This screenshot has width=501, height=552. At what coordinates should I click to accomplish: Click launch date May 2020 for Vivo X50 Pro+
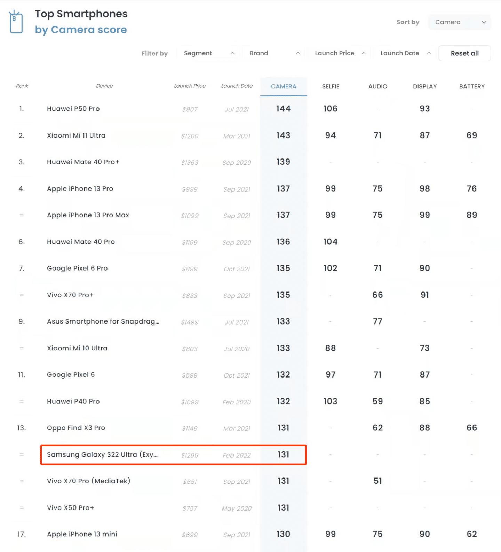(x=237, y=508)
